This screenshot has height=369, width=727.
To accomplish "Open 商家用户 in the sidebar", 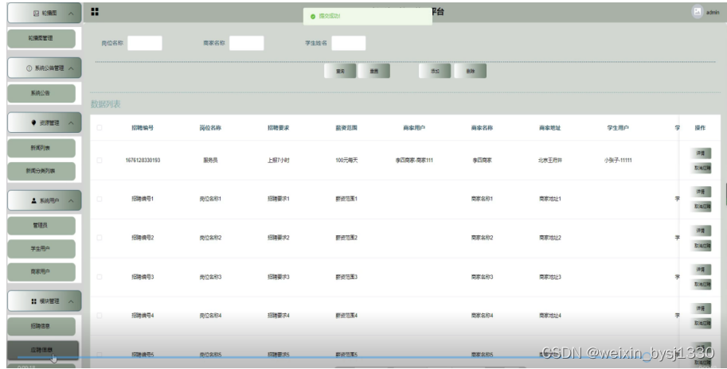I will point(41,272).
